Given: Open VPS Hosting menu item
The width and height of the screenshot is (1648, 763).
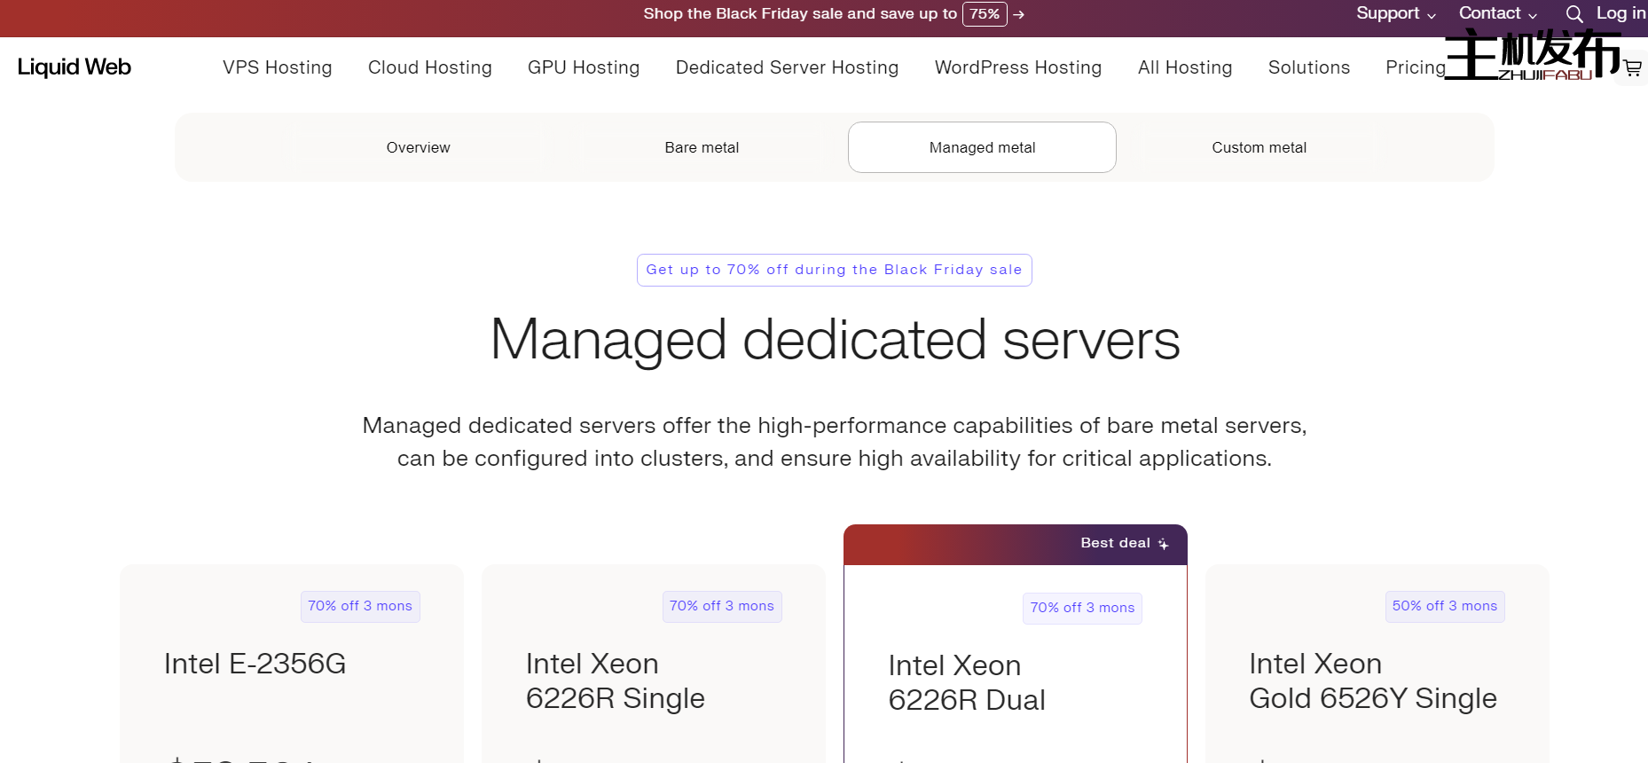Looking at the screenshot, I should click(x=277, y=67).
